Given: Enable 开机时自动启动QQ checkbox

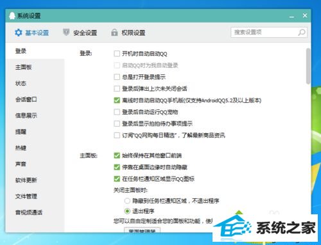Looking at the screenshot, I should point(117,54).
